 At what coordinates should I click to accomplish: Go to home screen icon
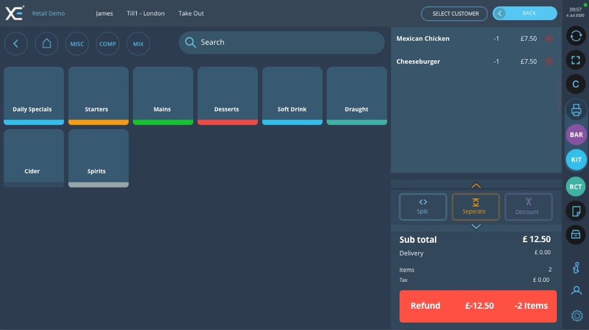[47, 44]
